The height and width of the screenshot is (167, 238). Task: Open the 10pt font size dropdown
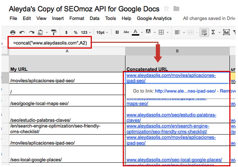point(102,32)
